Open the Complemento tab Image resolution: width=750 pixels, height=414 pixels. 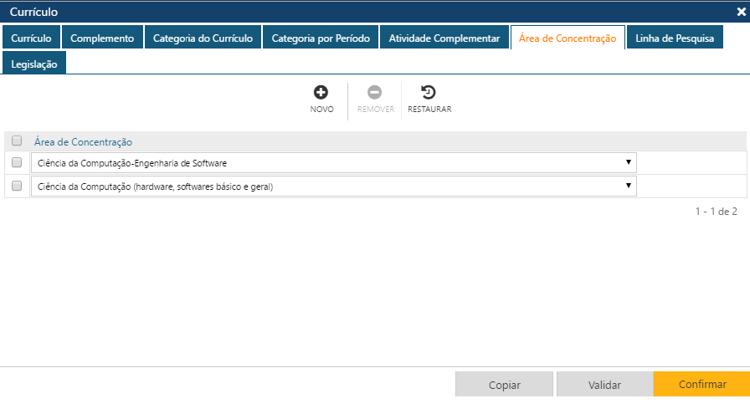pyautogui.click(x=101, y=38)
